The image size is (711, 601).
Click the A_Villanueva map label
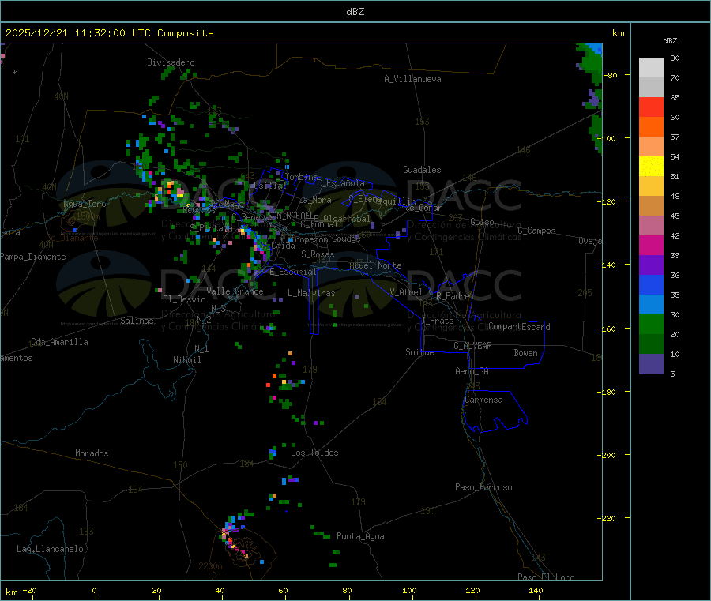[x=412, y=79]
